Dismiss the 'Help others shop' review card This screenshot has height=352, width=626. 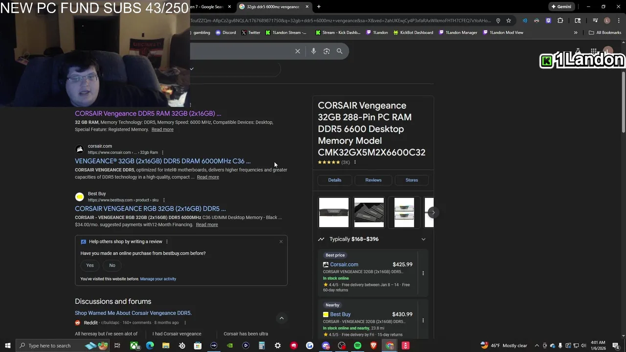281,242
